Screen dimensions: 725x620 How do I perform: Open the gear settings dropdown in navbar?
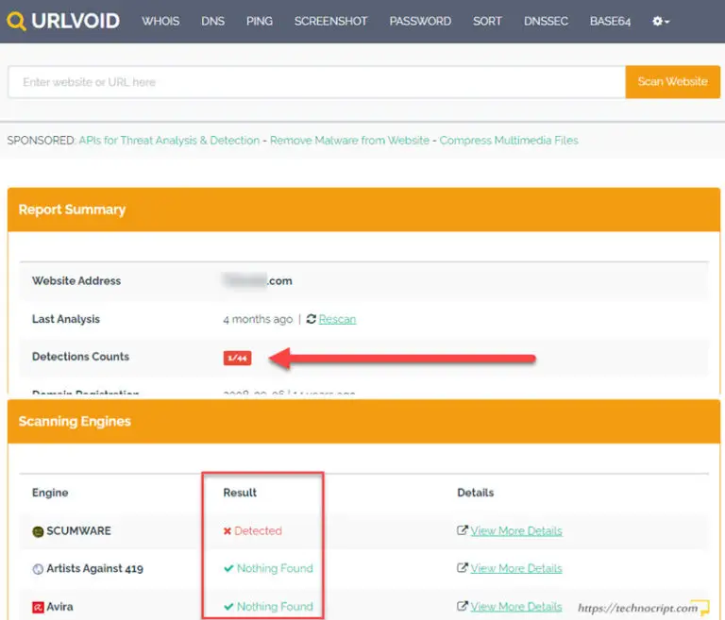tap(661, 21)
